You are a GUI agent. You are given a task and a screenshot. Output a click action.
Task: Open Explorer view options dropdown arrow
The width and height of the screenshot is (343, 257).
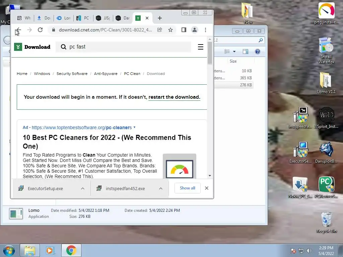234,52
